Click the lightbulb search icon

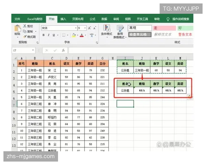coord(168,19)
